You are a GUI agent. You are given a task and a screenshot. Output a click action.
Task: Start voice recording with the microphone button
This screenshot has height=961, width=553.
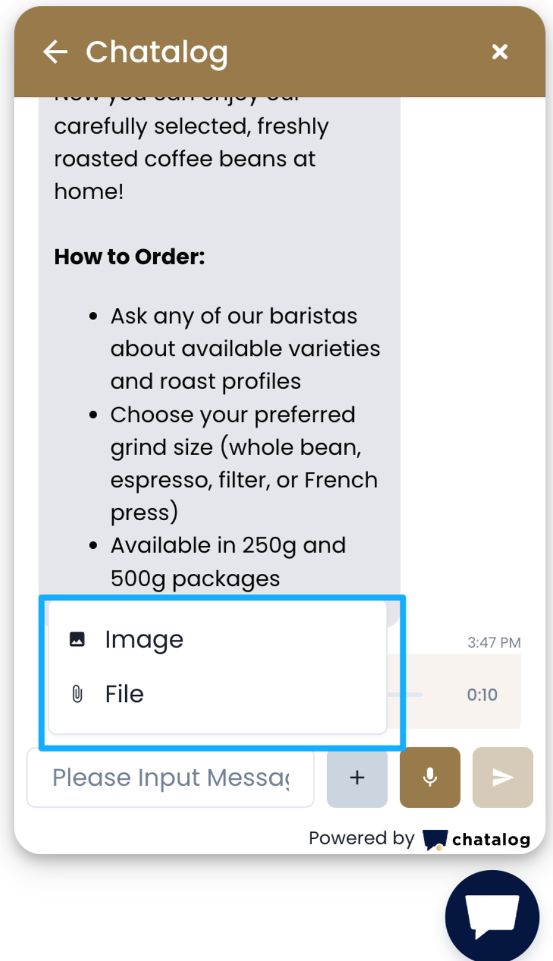tap(430, 777)
